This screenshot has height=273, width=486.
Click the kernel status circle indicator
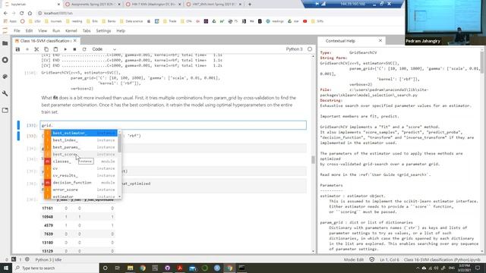[310, 49]
